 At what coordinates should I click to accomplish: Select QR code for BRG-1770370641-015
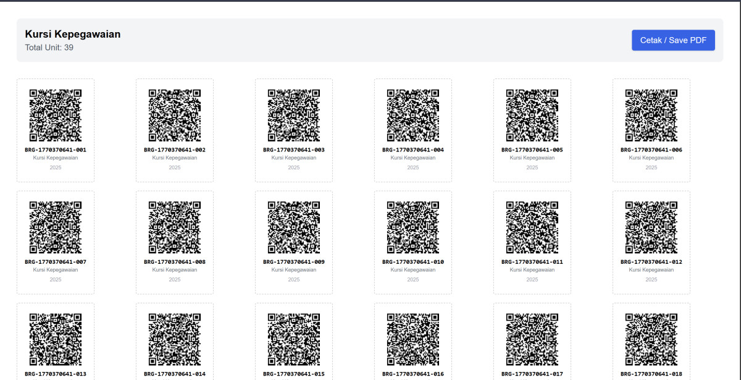point(294,339)
